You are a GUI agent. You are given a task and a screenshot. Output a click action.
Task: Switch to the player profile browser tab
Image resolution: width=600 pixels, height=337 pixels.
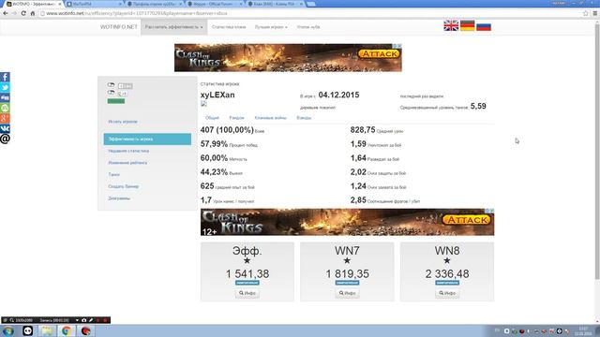click(x=154, y=4)
